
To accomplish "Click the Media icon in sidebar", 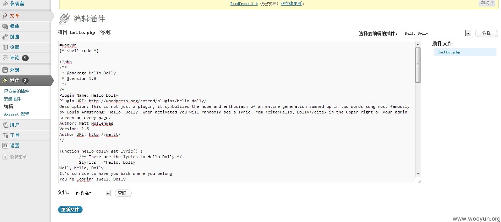I will click(x=5, y=26).
